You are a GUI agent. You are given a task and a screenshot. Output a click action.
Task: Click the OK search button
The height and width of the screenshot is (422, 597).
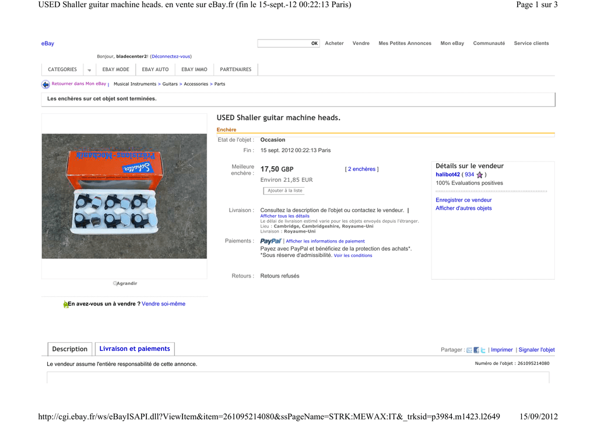(314, 43)
